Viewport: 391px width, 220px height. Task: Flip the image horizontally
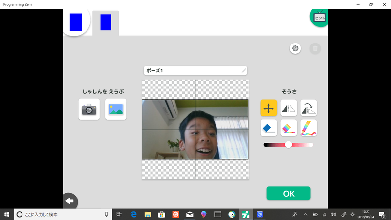pos(288,108)
